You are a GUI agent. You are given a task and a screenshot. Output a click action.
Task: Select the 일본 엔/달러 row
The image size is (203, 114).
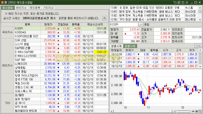[x=61, y=99]
